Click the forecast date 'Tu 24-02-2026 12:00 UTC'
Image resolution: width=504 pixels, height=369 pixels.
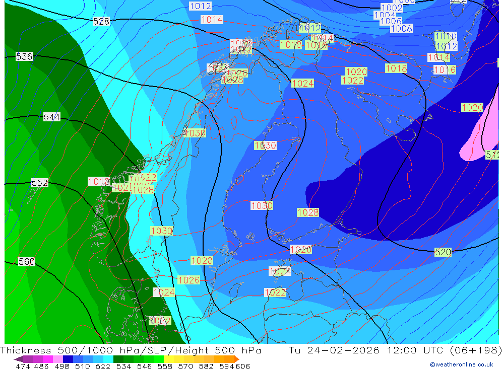366,350
